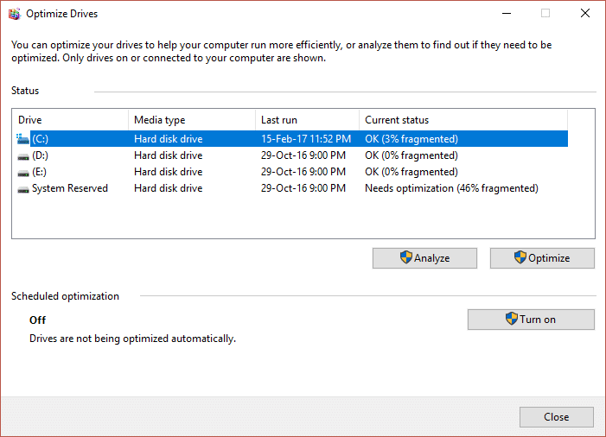Select the (E:) drive label
The height and width of the screenshot is (437, 606).
click(x=41, y=172)
